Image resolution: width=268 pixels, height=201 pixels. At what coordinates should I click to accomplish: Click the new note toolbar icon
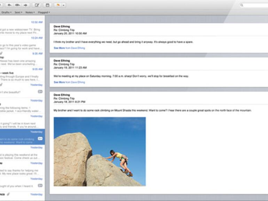tap(48, 5)
